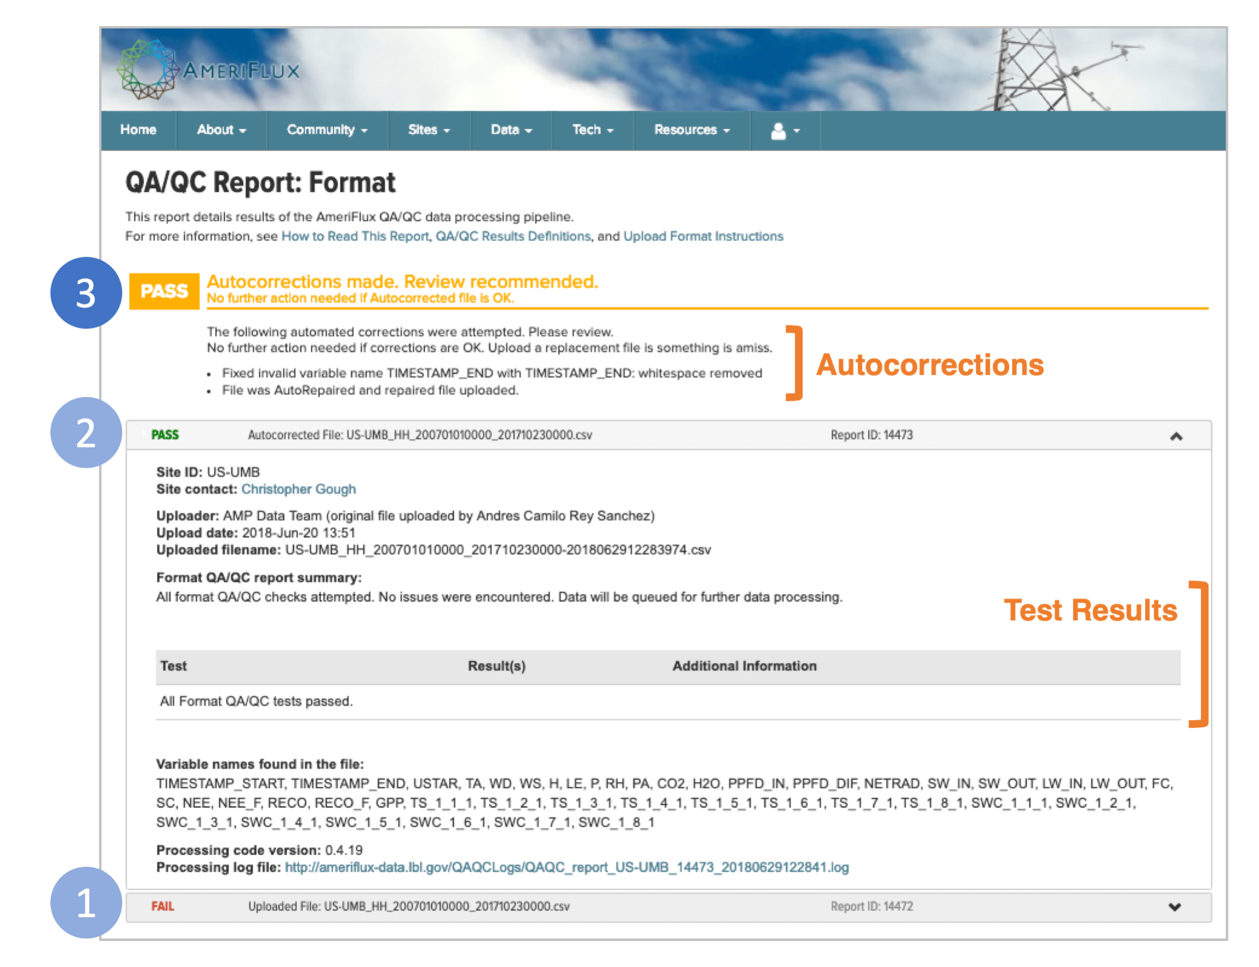This screenshot has width=1259, height=967.
Task: Click the orange PASS status badge
Action: [164, 291]
